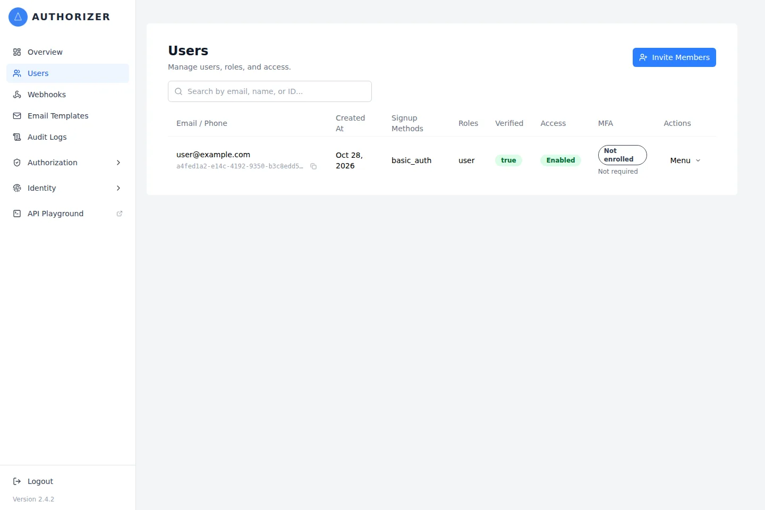Click the truncated user ID a4fed1a2-e14c text
This screenshot has height=510, width=765.
(x=240, y=166)
